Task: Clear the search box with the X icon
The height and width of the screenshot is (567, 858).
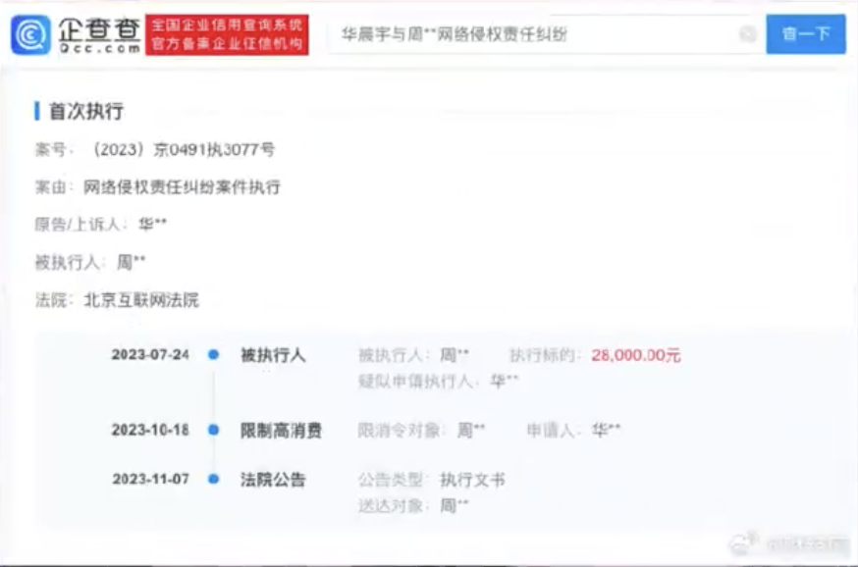Action: [x=748, y=35]
